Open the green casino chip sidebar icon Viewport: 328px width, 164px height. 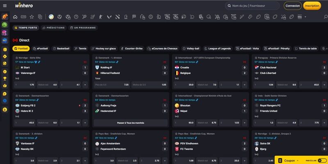[5, 25]
